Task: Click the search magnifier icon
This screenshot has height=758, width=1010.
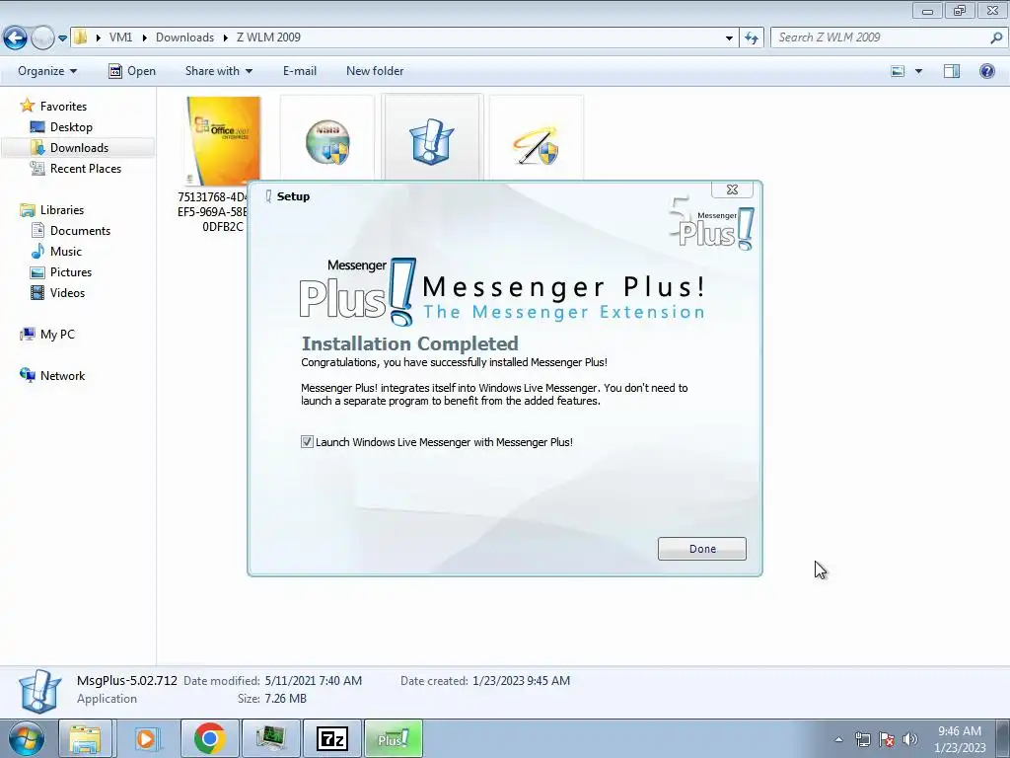Action: [x=996, y=38]
